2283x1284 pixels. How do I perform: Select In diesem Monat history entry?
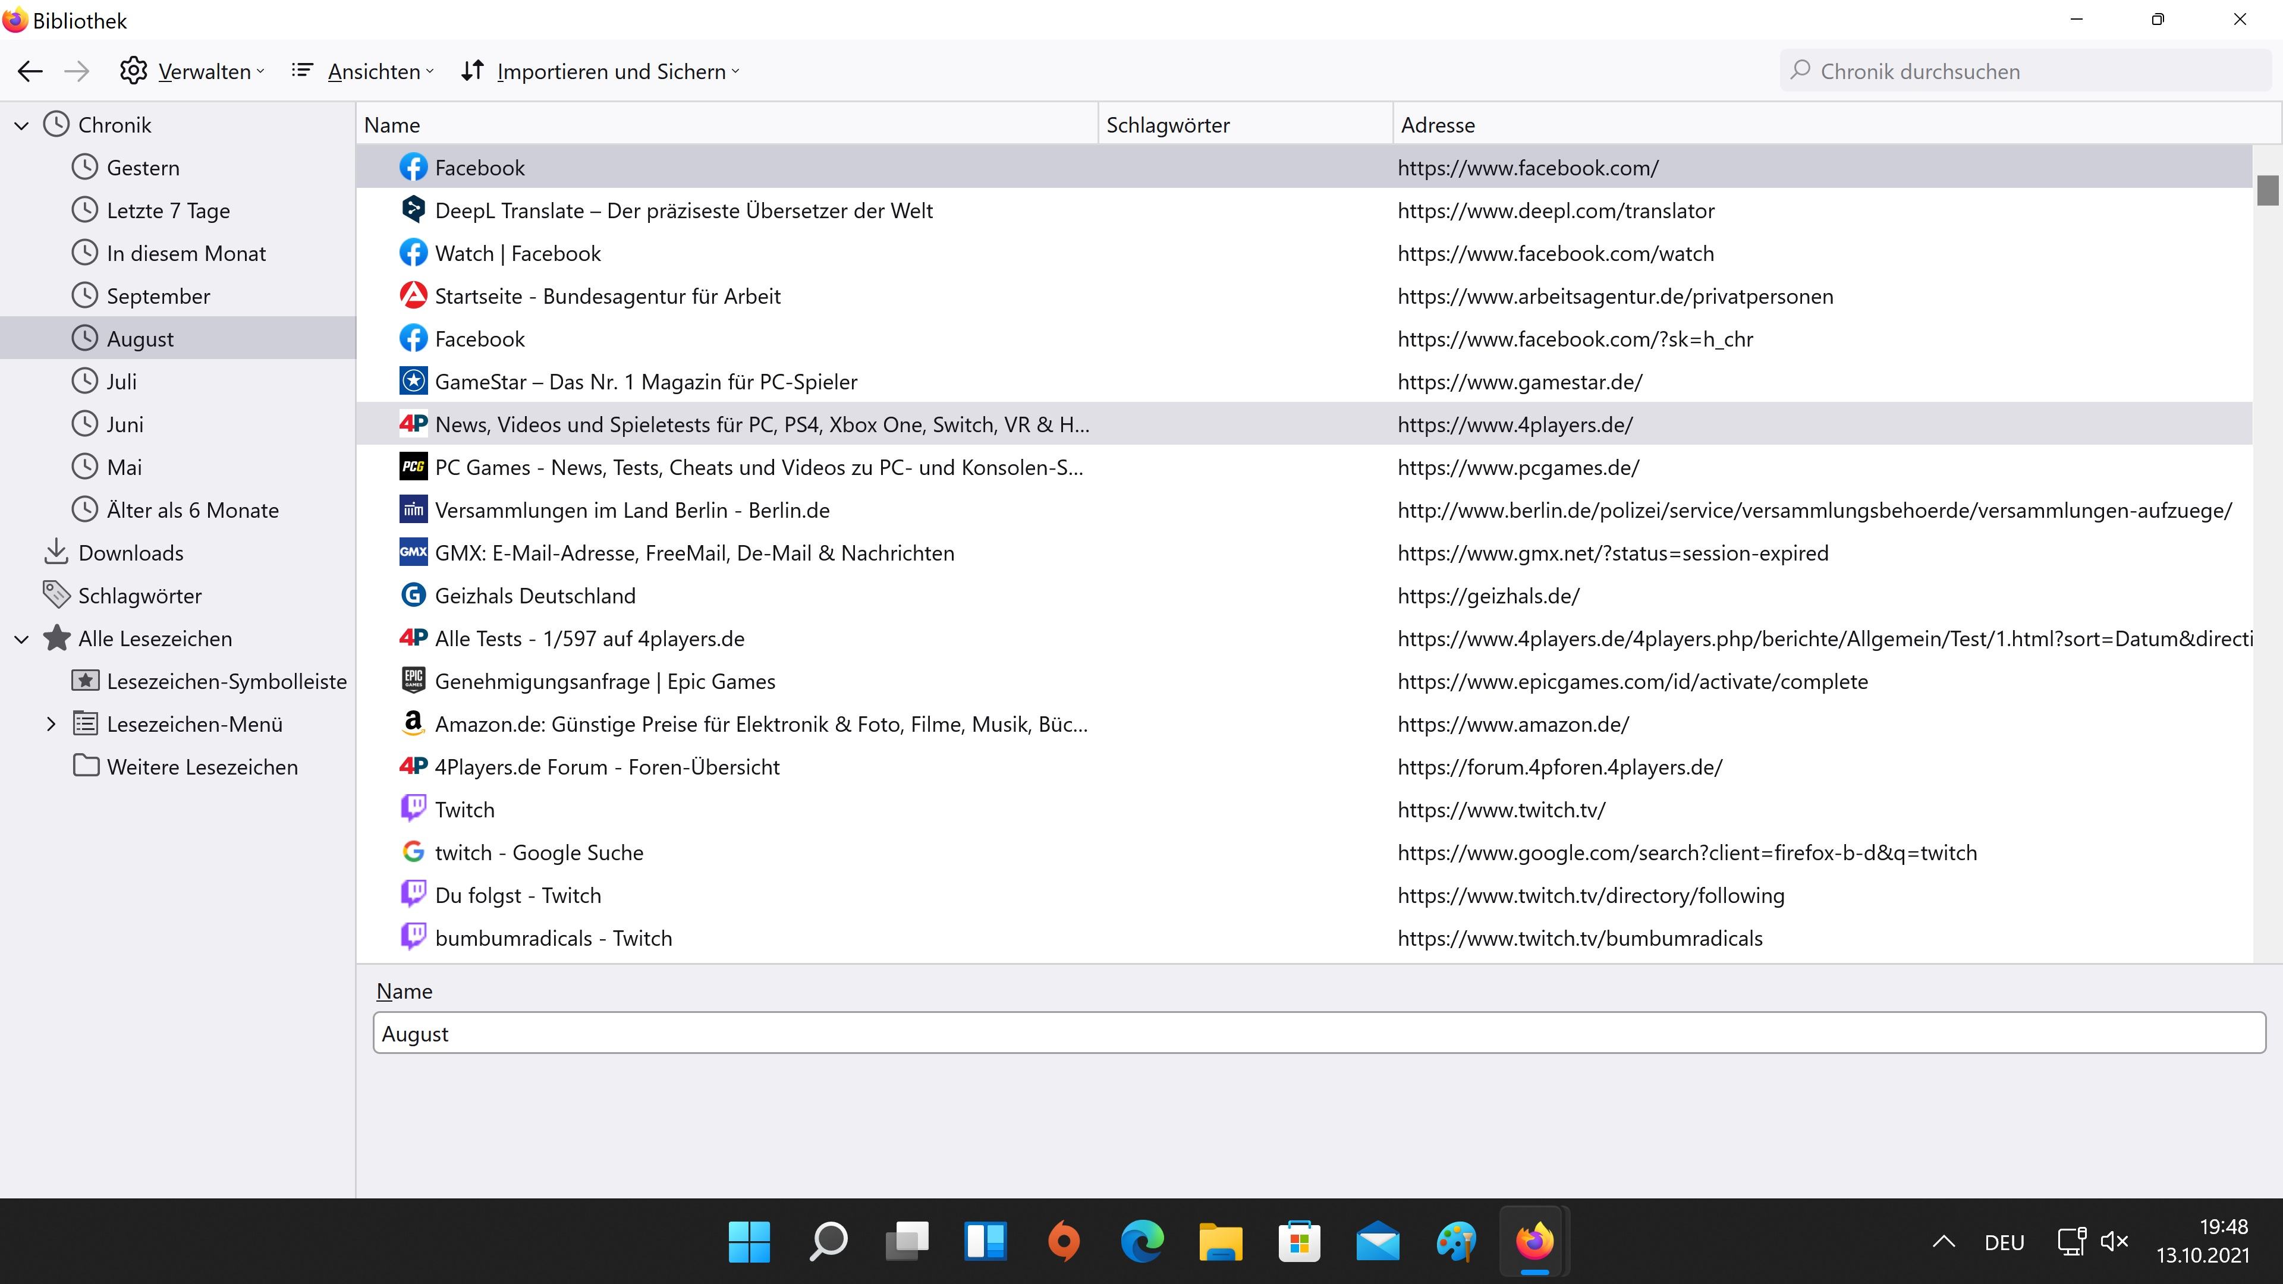click(x=185, y=253)
